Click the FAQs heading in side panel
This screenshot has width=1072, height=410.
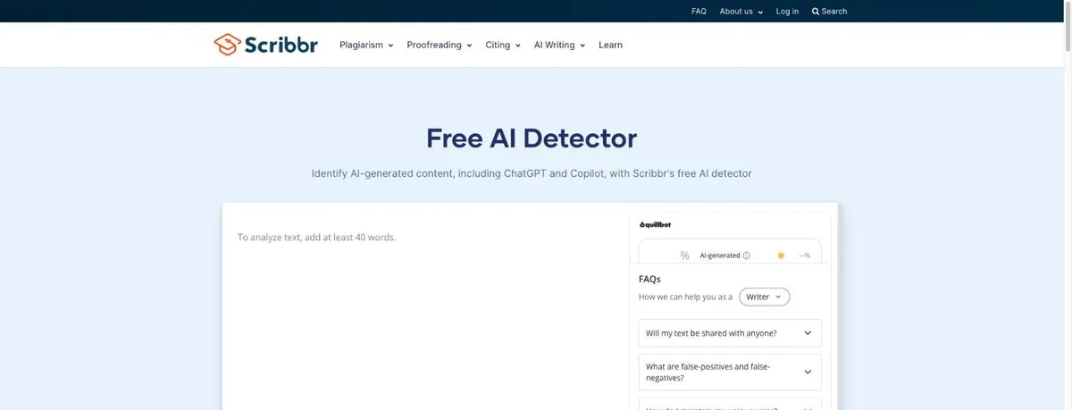(649, 279)
